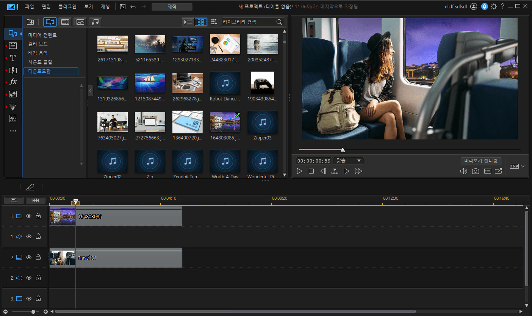Viewport: 532px width, 316px height.
Task: Toggle lock on video track 2
Action: tap(38, 257)
